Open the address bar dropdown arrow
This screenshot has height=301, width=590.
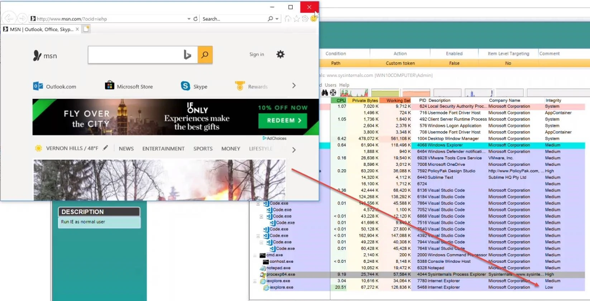click(x=189, y=19)
